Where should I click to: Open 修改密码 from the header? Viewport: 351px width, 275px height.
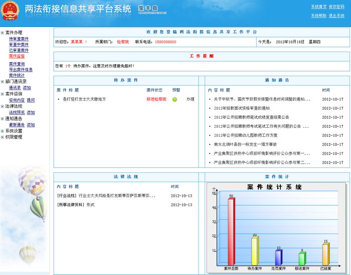point(336,7)
